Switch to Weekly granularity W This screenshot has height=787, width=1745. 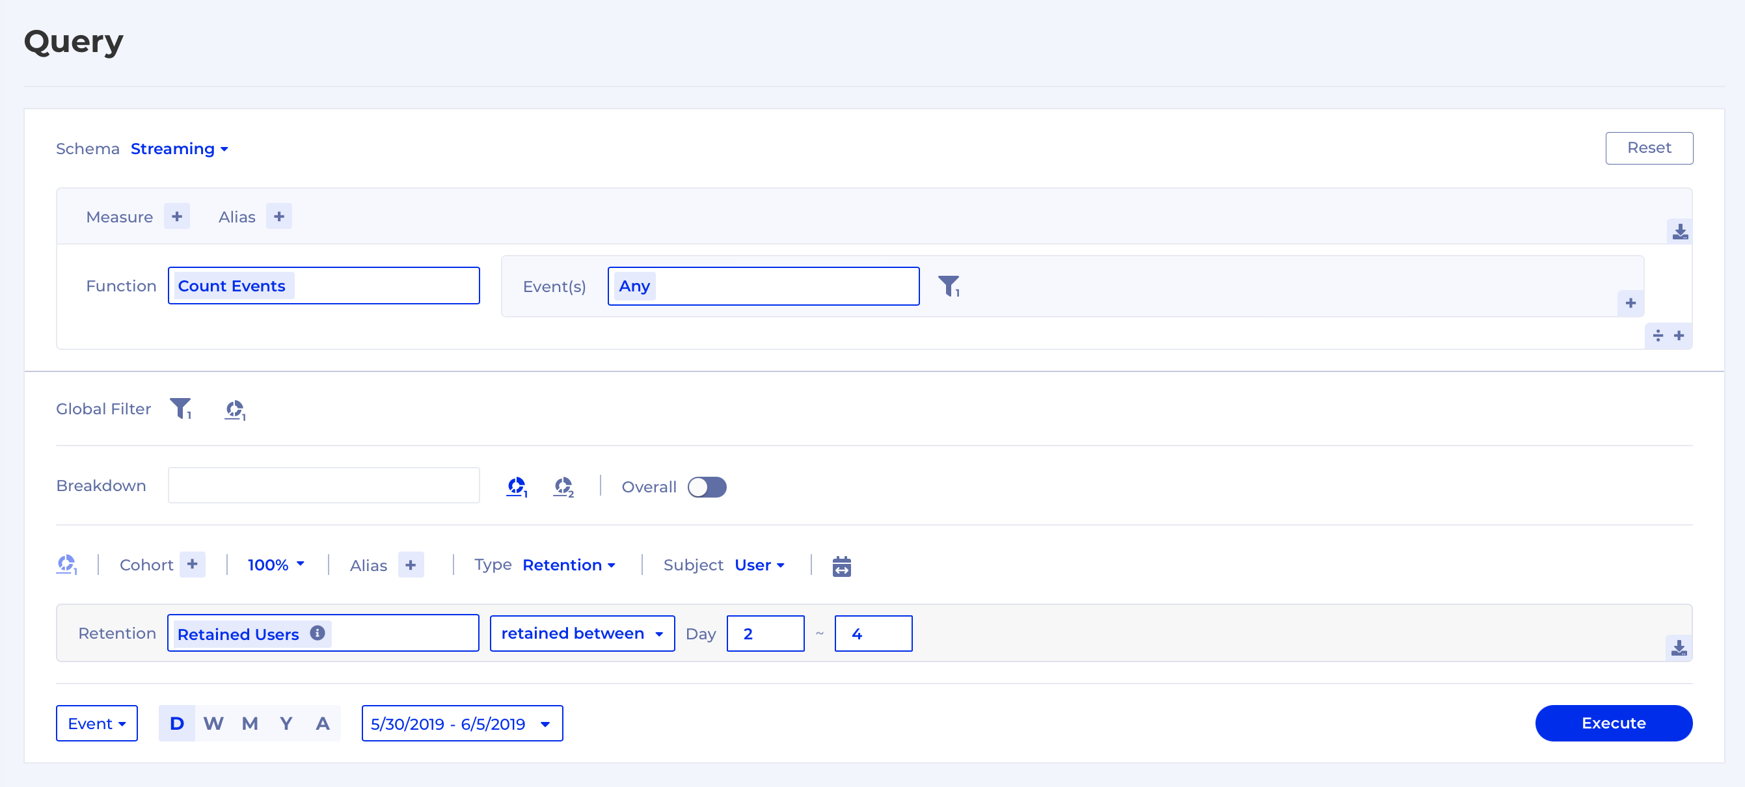(x=213, y=723)
